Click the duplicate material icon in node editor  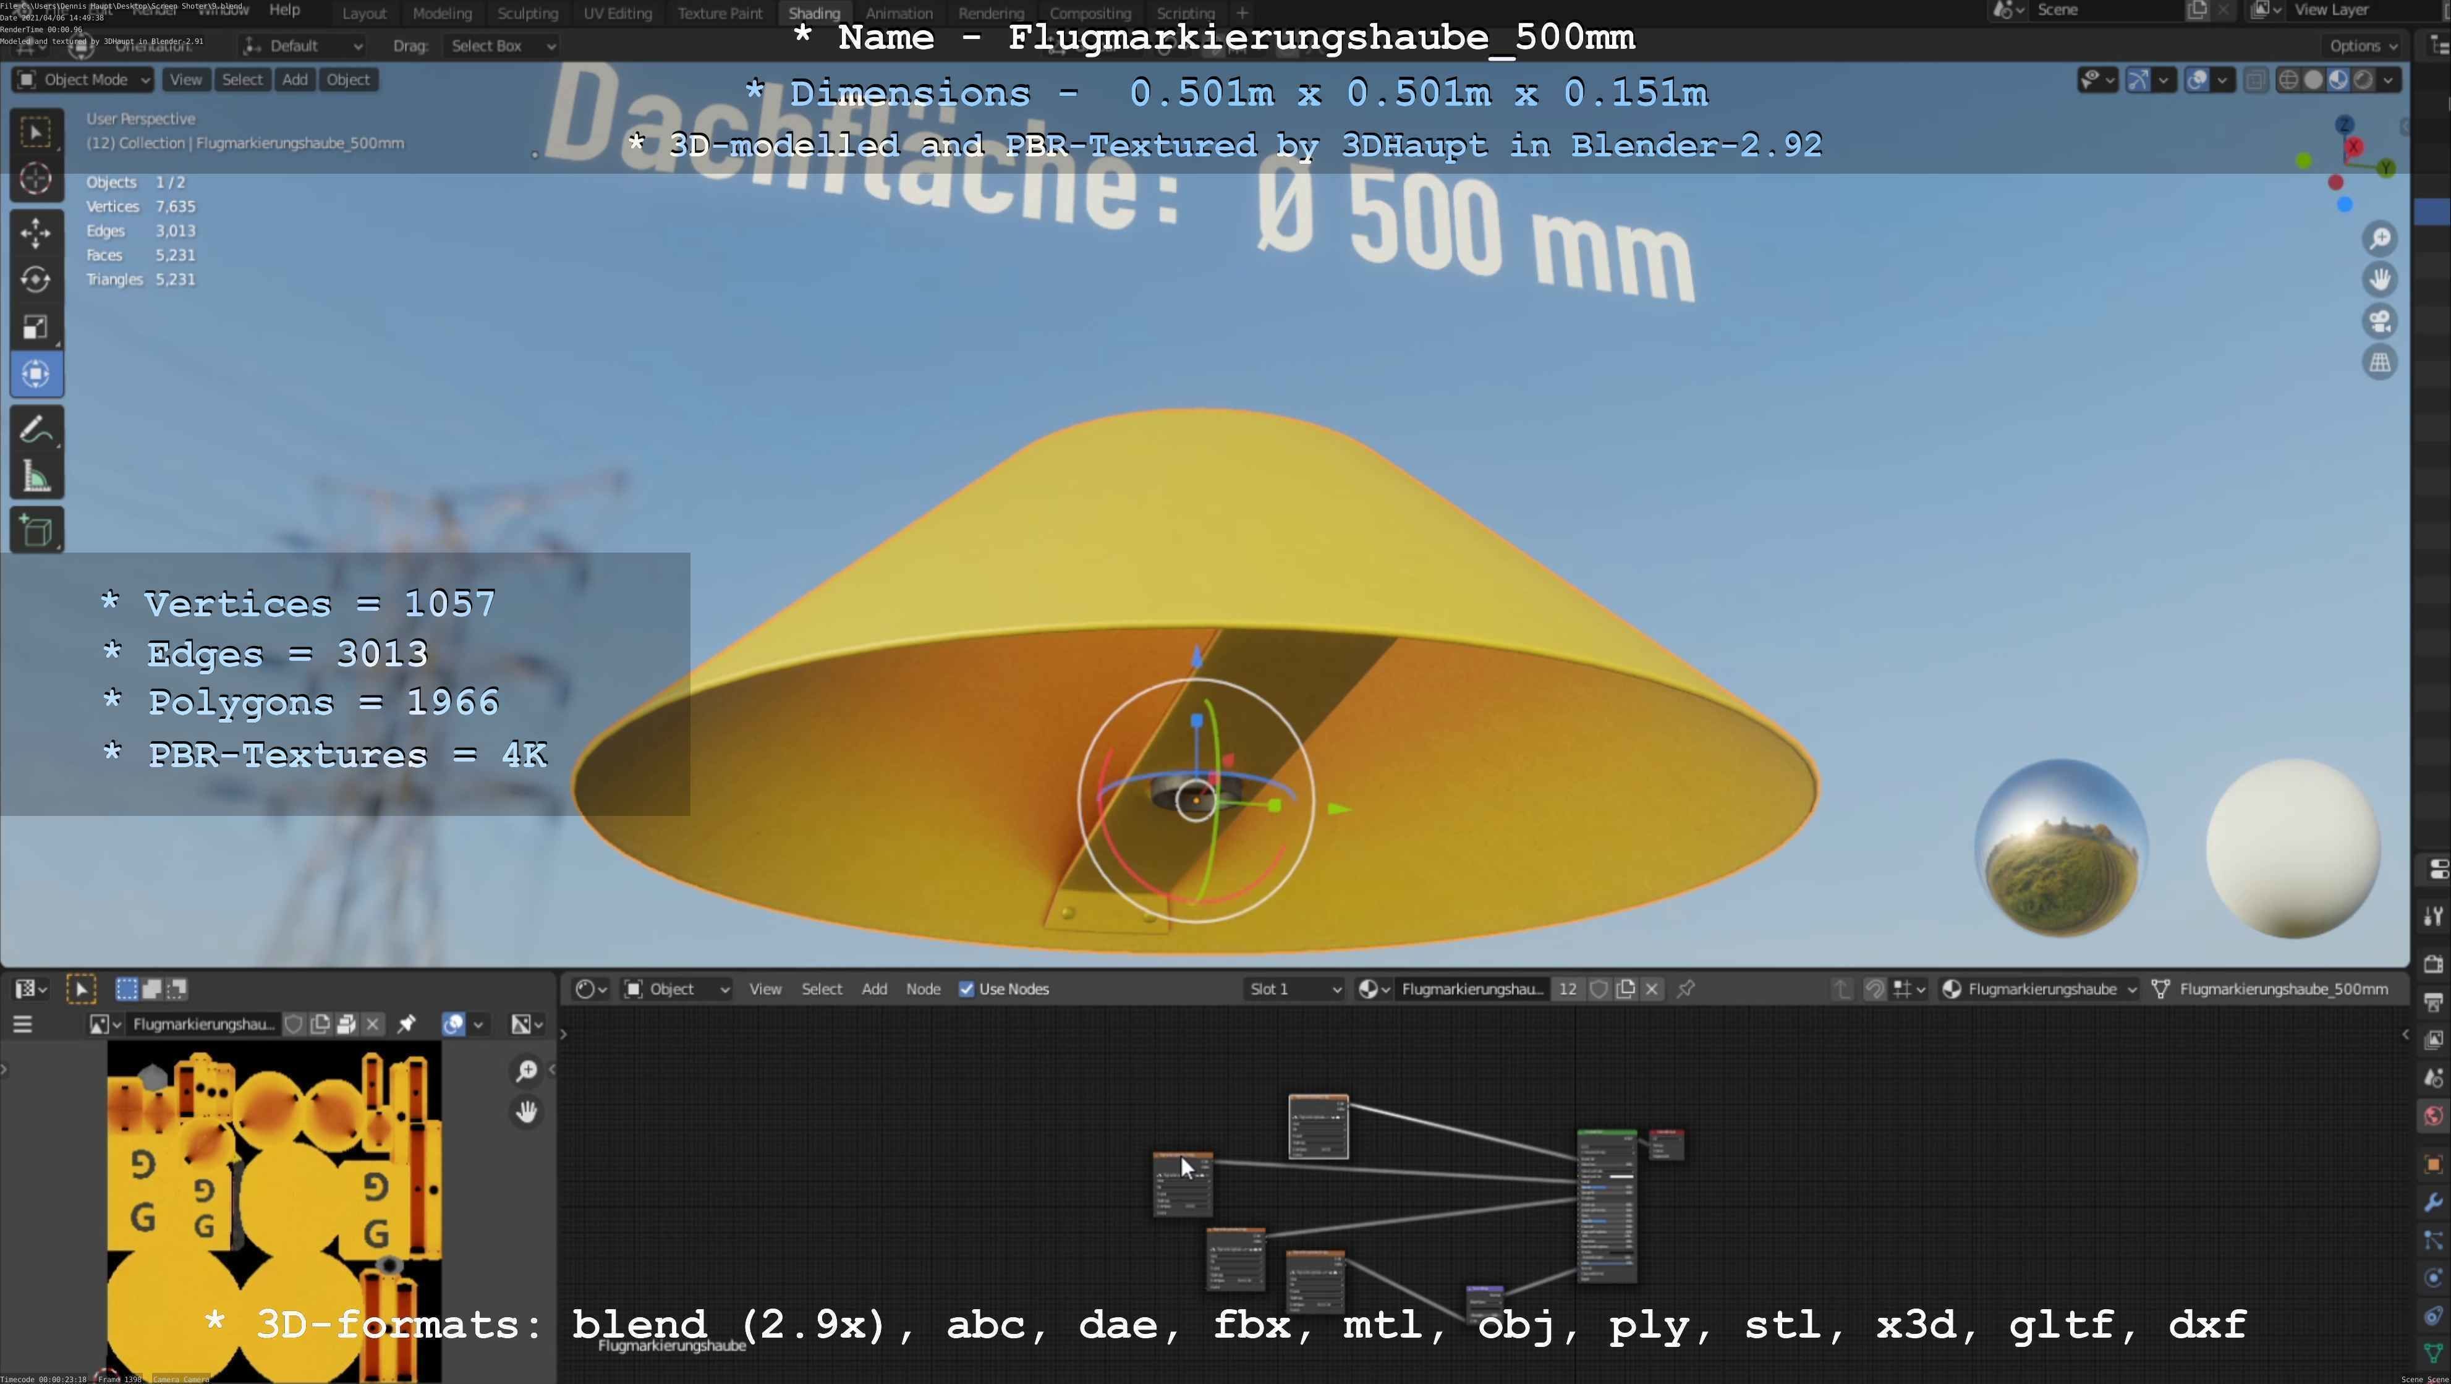[x=1626, y=989]
